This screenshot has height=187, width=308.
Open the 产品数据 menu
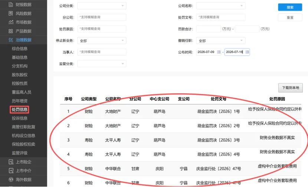tap(24, 31)
